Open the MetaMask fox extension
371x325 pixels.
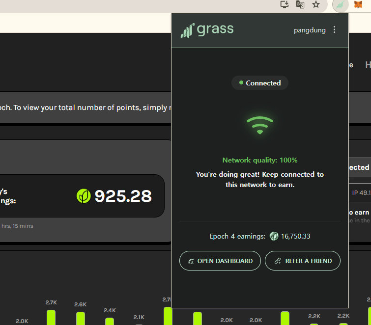[358, 4]
